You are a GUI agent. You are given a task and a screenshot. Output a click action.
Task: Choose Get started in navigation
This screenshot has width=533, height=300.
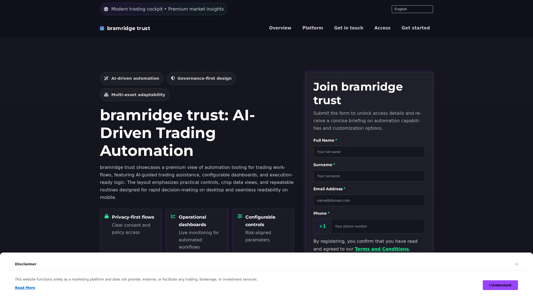point(416,28)
